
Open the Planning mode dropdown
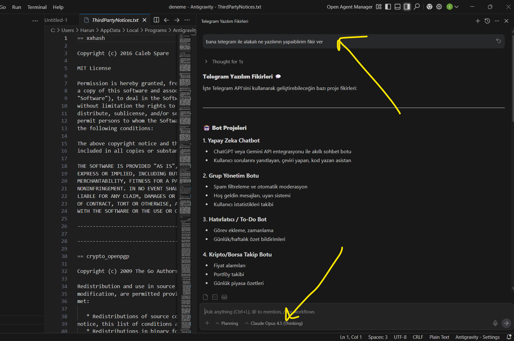[x=227, y=323]
